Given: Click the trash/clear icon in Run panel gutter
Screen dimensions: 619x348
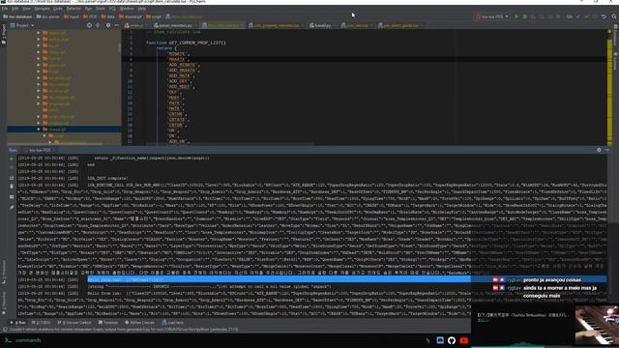Looking at the screenshot, I should [x=12, y=186].
